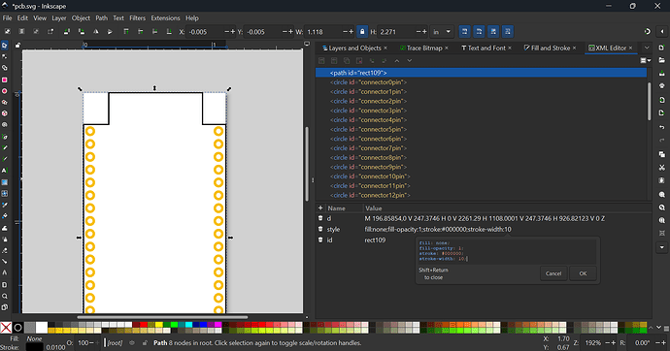Select the Ellipse tool
The height and width of the screenshot is (351, 670).
pyautogui.click(x=4, y=91)
